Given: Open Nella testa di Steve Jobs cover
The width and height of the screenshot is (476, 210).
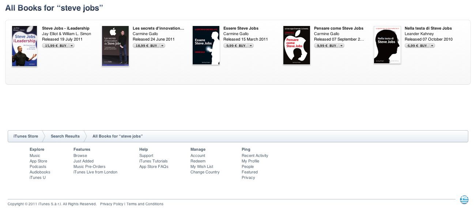Looking at the screenshot, I should (387, 45).
